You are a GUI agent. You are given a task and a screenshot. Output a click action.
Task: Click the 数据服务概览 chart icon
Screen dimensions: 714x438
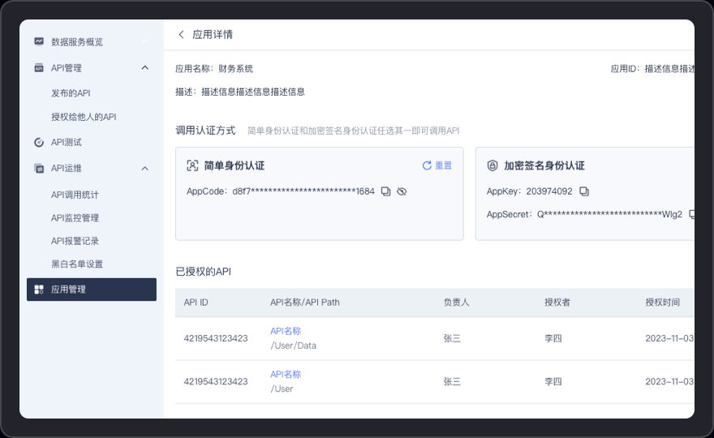39,41
